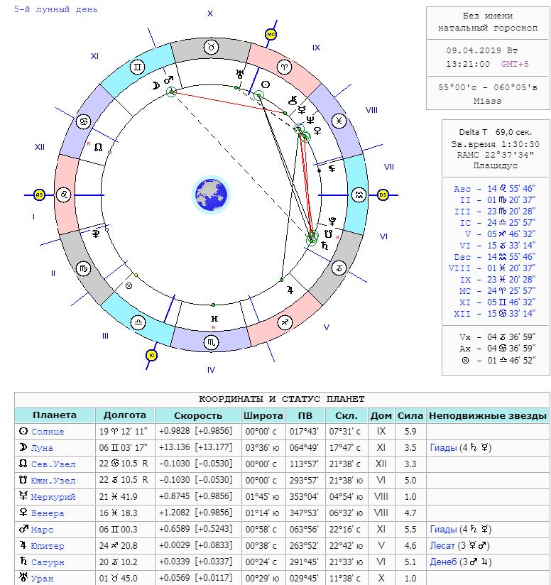
Task: Click the North Node glyph in the wheel
Action: (x=98, y=148)
